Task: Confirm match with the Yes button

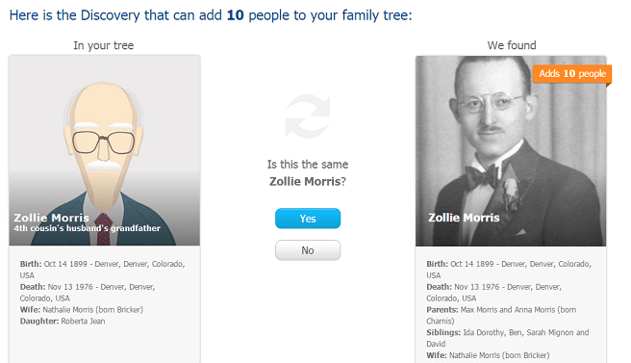Action: coord(308,219)
